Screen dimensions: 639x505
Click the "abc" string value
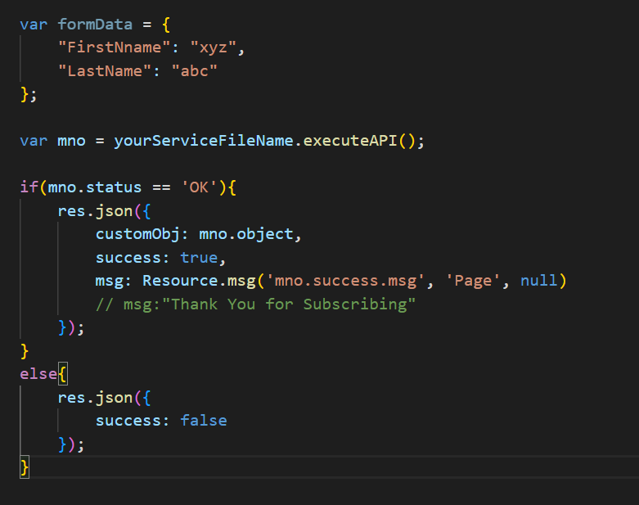pos(195,71)
